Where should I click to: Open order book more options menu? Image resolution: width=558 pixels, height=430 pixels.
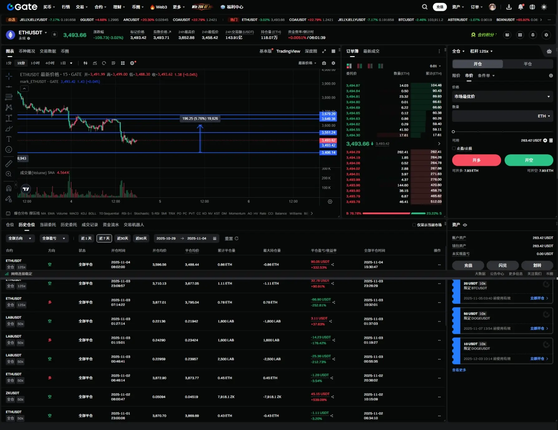pos(439,51)
